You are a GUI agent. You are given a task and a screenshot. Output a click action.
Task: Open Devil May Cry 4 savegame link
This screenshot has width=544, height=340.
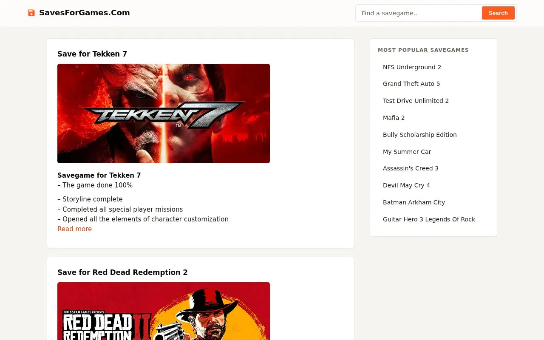click(x=406, y=185)
